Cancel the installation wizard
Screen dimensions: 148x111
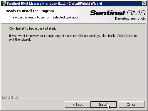[x=132, y=105]
